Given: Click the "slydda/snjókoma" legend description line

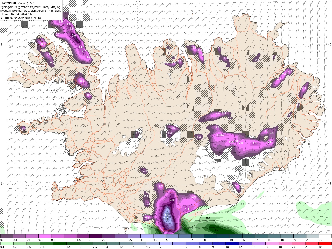Looking at the screenshot, I should click(x=31, y=11).
